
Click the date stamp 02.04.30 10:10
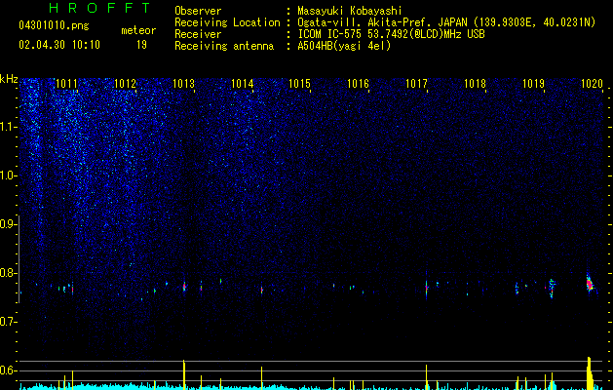(x=59, y=45)
